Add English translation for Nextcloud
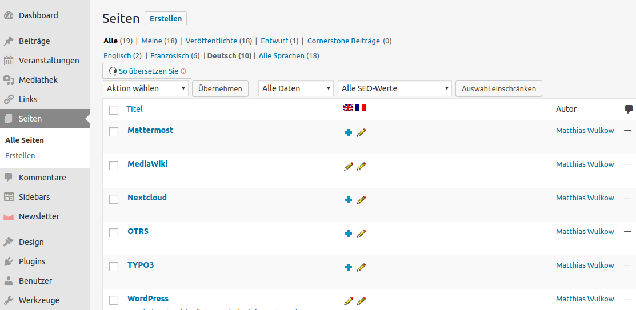 tap(348, 200)
